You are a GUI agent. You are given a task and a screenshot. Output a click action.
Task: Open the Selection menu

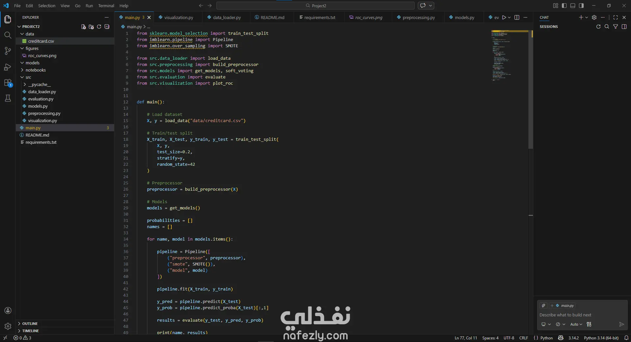[47, 6]
